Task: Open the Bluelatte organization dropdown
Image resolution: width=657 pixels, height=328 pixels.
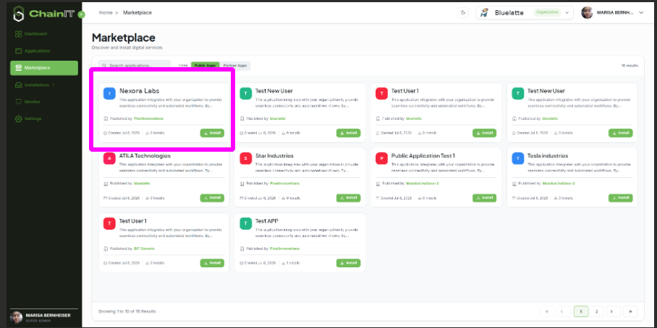Action: (x=525, y=12)
